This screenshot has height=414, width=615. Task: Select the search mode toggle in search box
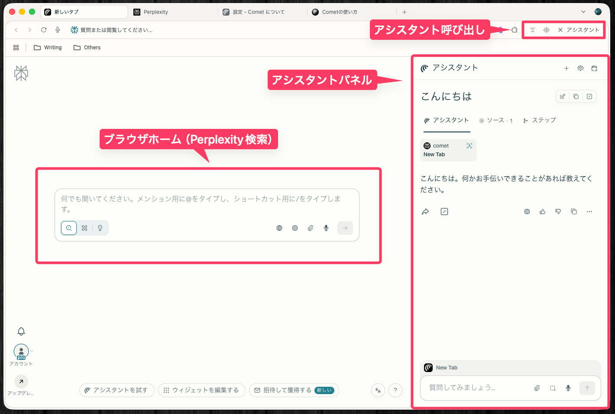(69, 228)
